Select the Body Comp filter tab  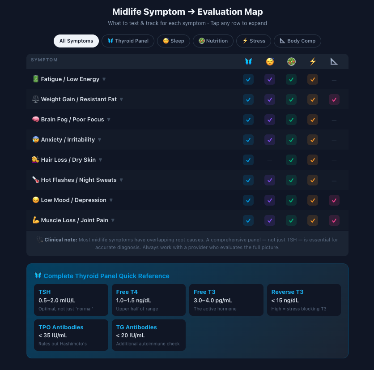pyautogui.click(x=297, y=41)
